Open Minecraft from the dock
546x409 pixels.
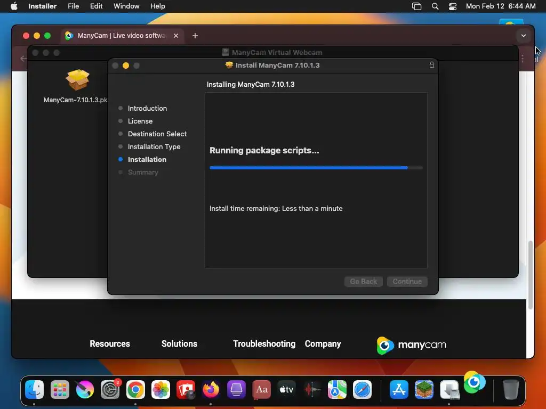coord(424,389)
